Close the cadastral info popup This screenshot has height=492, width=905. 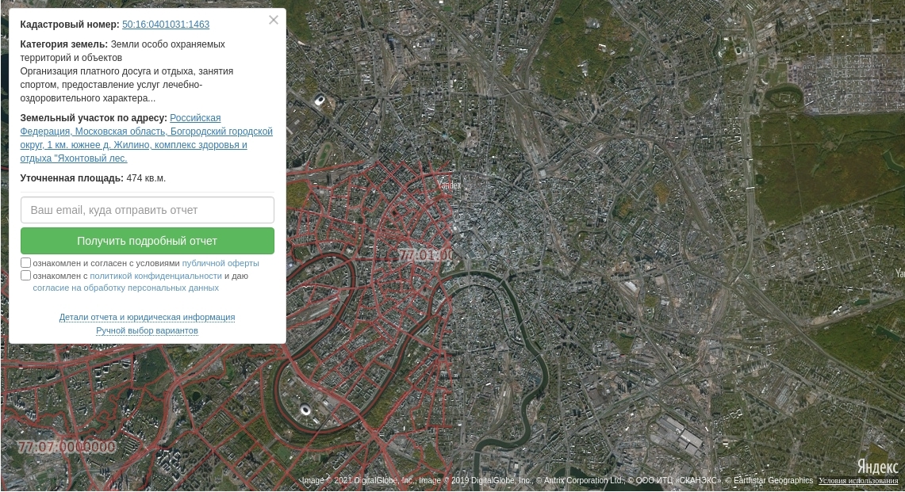[274, 21]
